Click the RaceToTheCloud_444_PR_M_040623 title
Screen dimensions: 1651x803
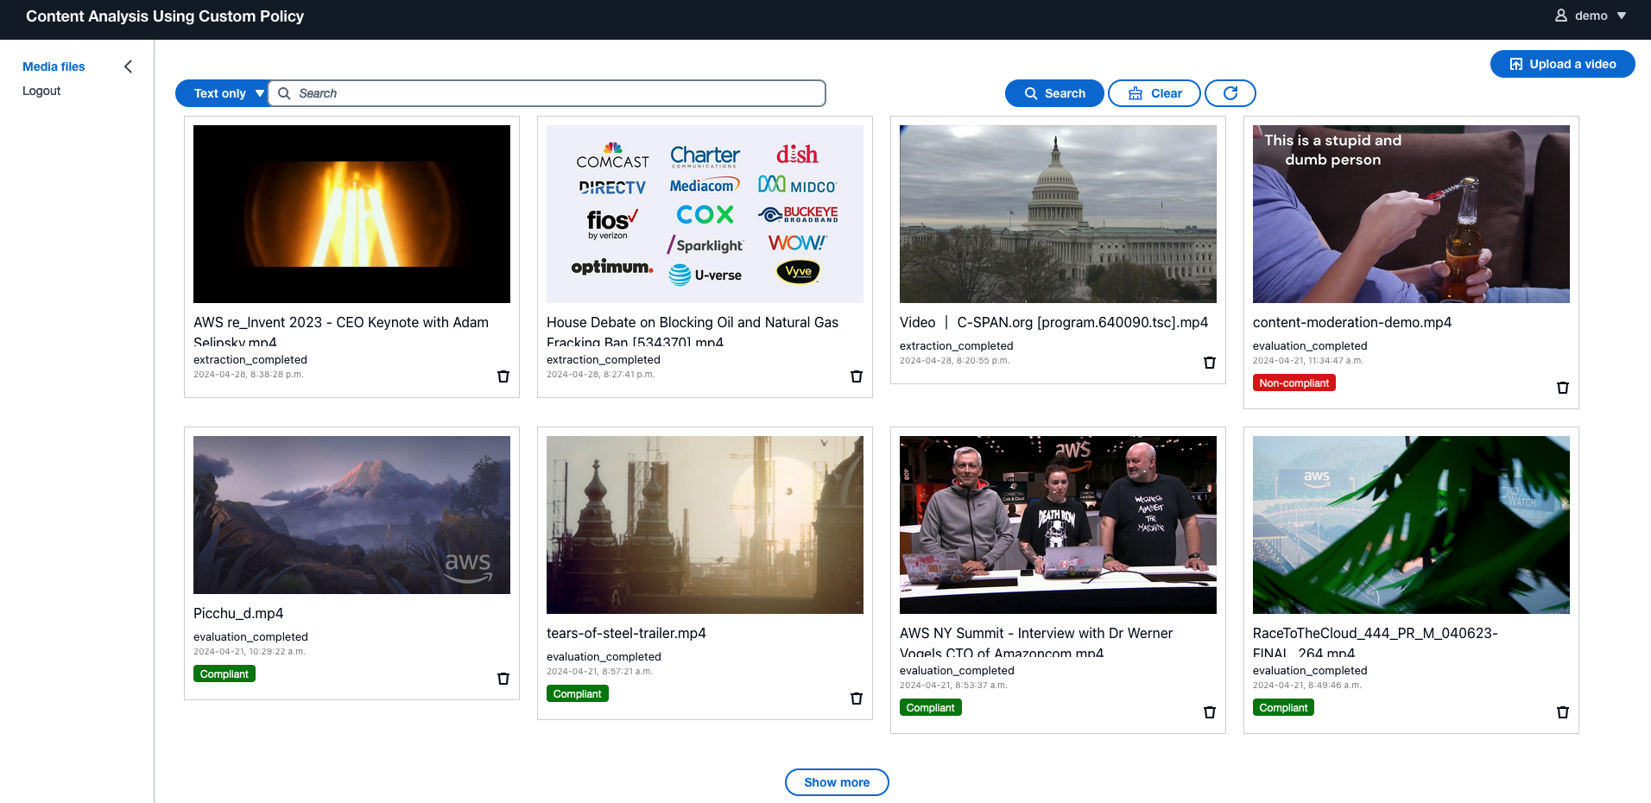1376,642
